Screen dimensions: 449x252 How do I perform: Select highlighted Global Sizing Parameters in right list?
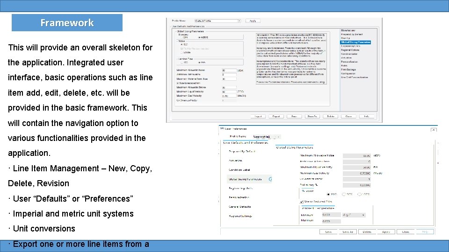(355, 42)
